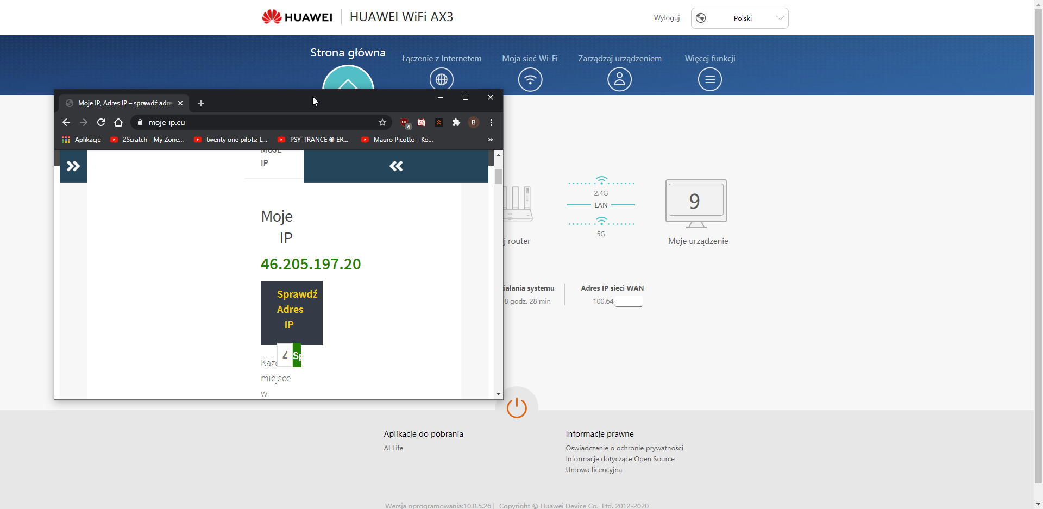Open the Umowa licencyjna link
The height and width of the screenshot is (509, 1043).
click(594, 470)
